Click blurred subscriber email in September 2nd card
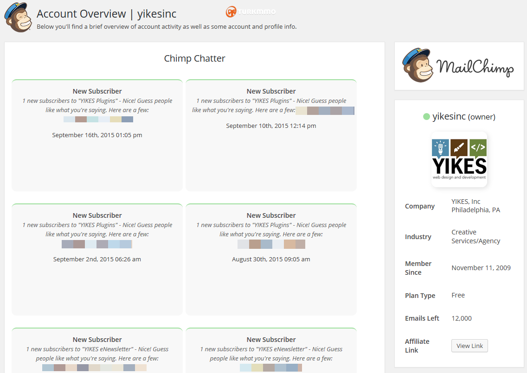This screenshot has width=527, height=373. click(x=97, y=244)
